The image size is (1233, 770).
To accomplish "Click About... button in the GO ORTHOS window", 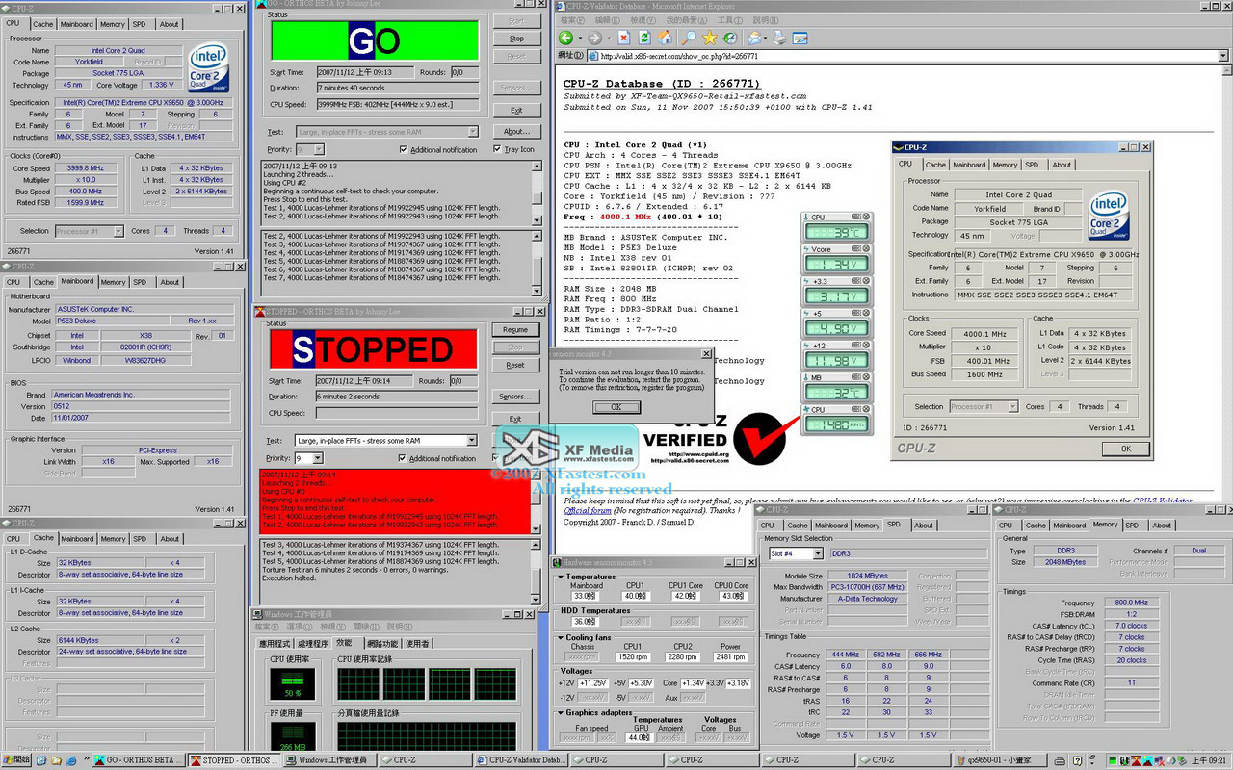I will click(x=516, y=132).
